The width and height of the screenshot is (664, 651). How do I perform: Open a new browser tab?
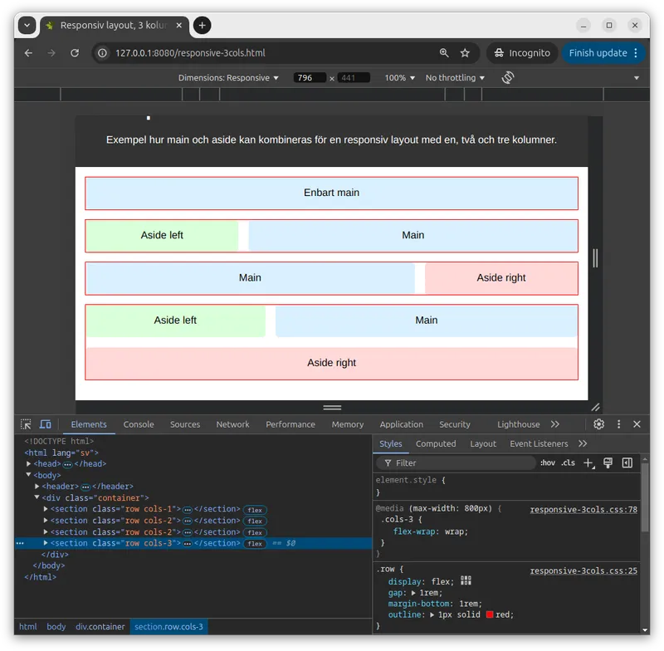202,26
